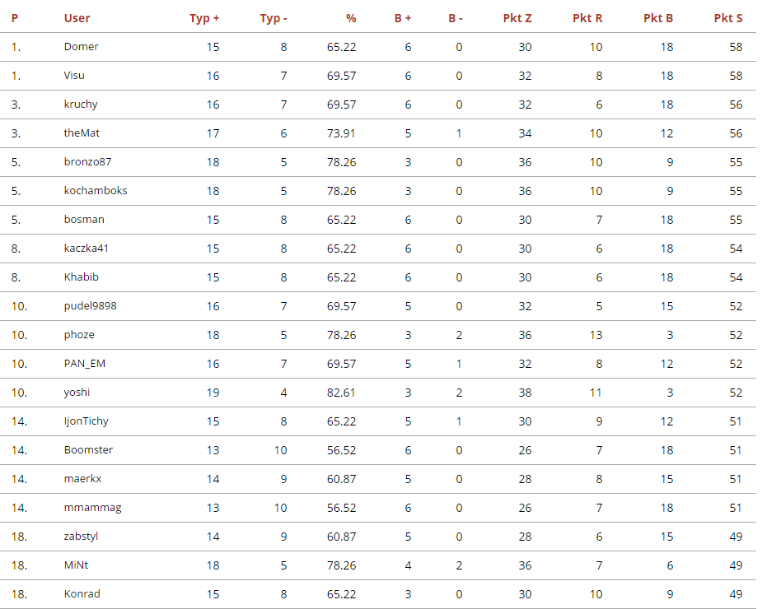Click on the Boomster username
This screenshot has width=762, height=609.
[x=88, y=450]
